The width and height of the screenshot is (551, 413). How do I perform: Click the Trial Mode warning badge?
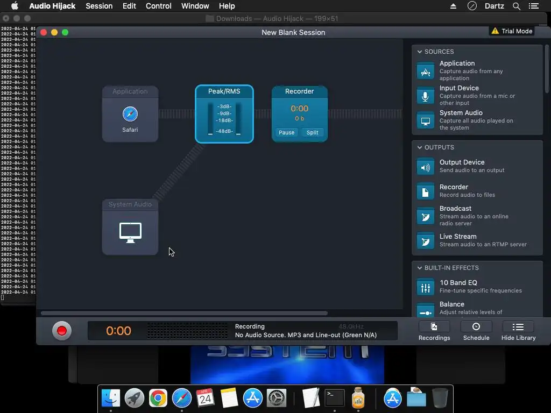[512, 31]
